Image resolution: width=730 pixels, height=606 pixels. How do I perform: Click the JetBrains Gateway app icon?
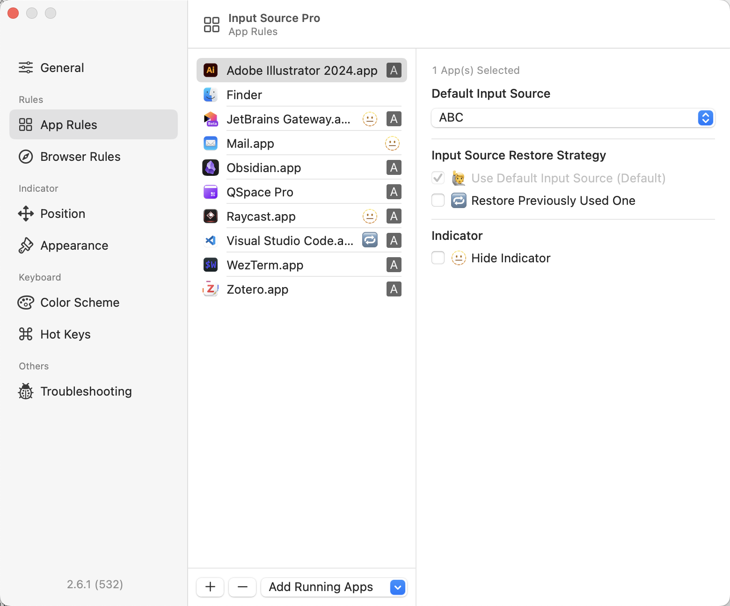pyautogui.click(x=211, y=119)
